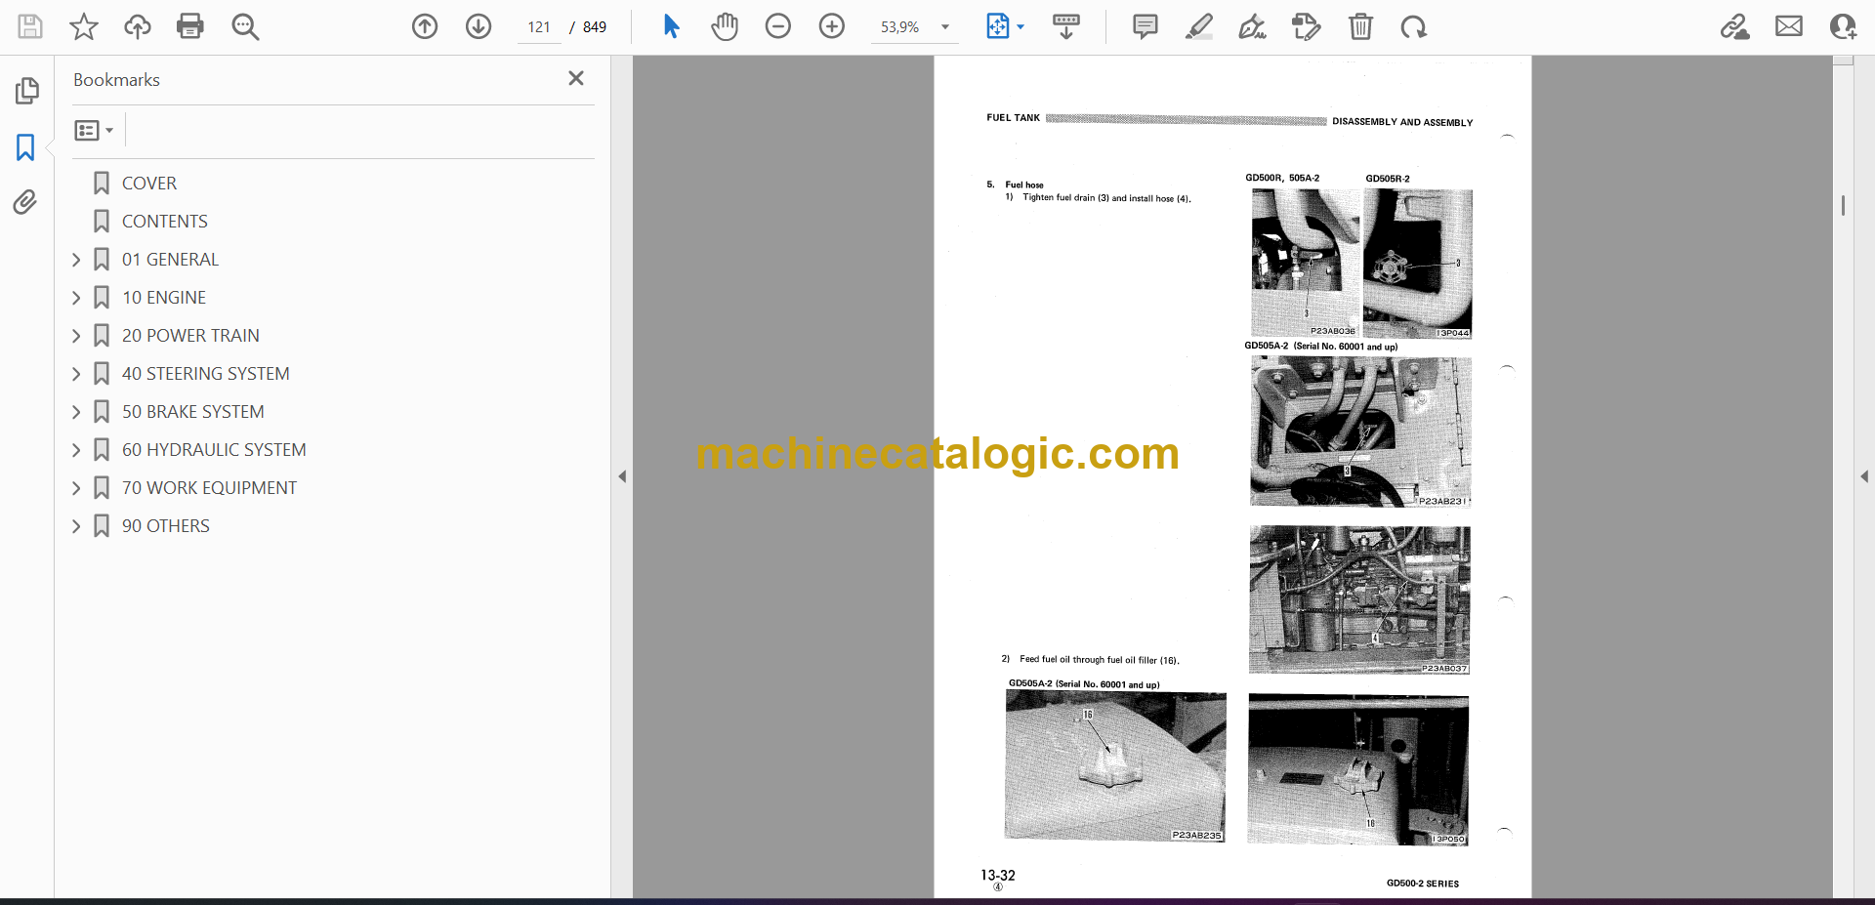This screenshot has height=905, width=1875.
Task: Send file by email envelope icon
Action: (1789, 26)
